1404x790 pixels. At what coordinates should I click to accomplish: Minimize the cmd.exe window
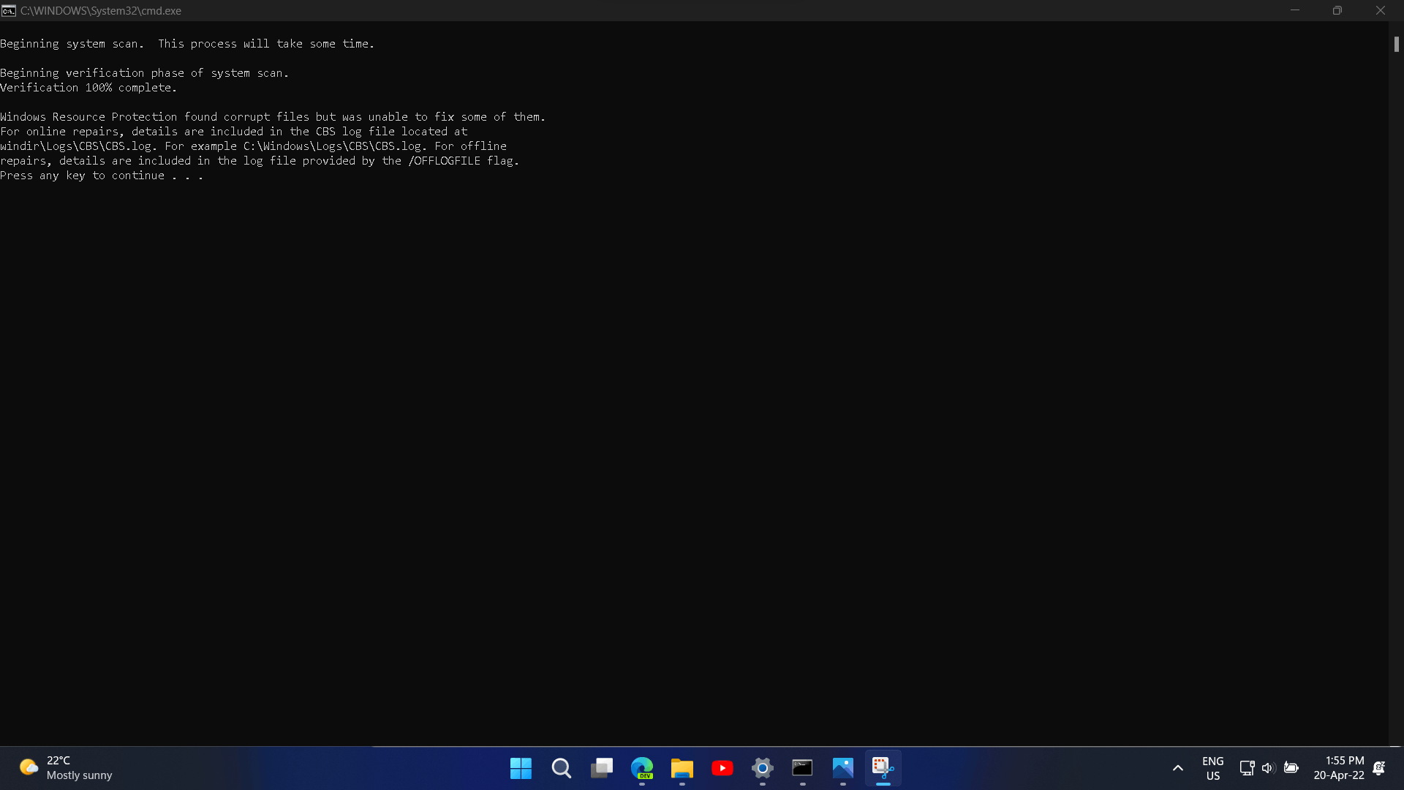1294,10
